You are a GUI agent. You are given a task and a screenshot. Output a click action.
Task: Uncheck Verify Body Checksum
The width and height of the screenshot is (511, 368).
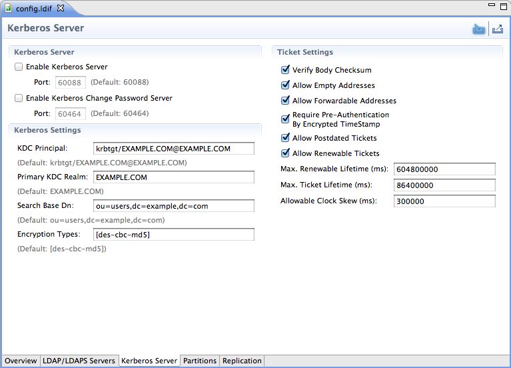(286, 70)
